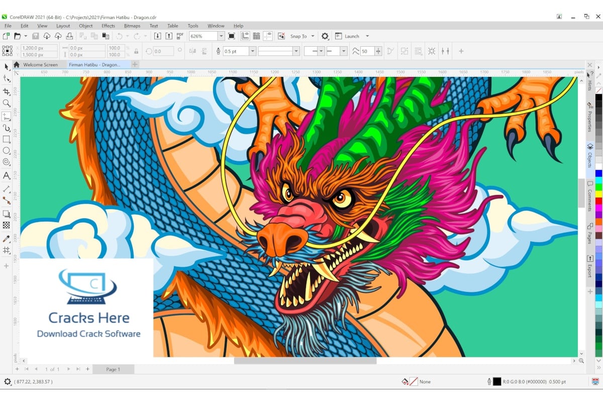The height and width of the screenshot is (402, 603).
Task: Pick the blue palette swatch
Action: coord(598,173)
